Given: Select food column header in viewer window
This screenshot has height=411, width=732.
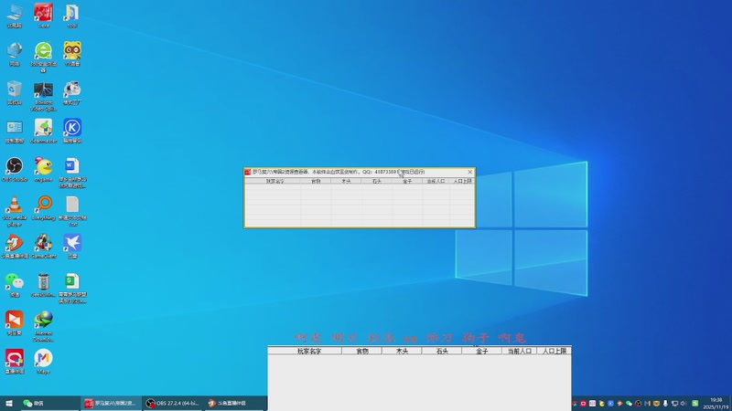Looking at the screenshot, I should pyautogui.click(x=316, y=181).
